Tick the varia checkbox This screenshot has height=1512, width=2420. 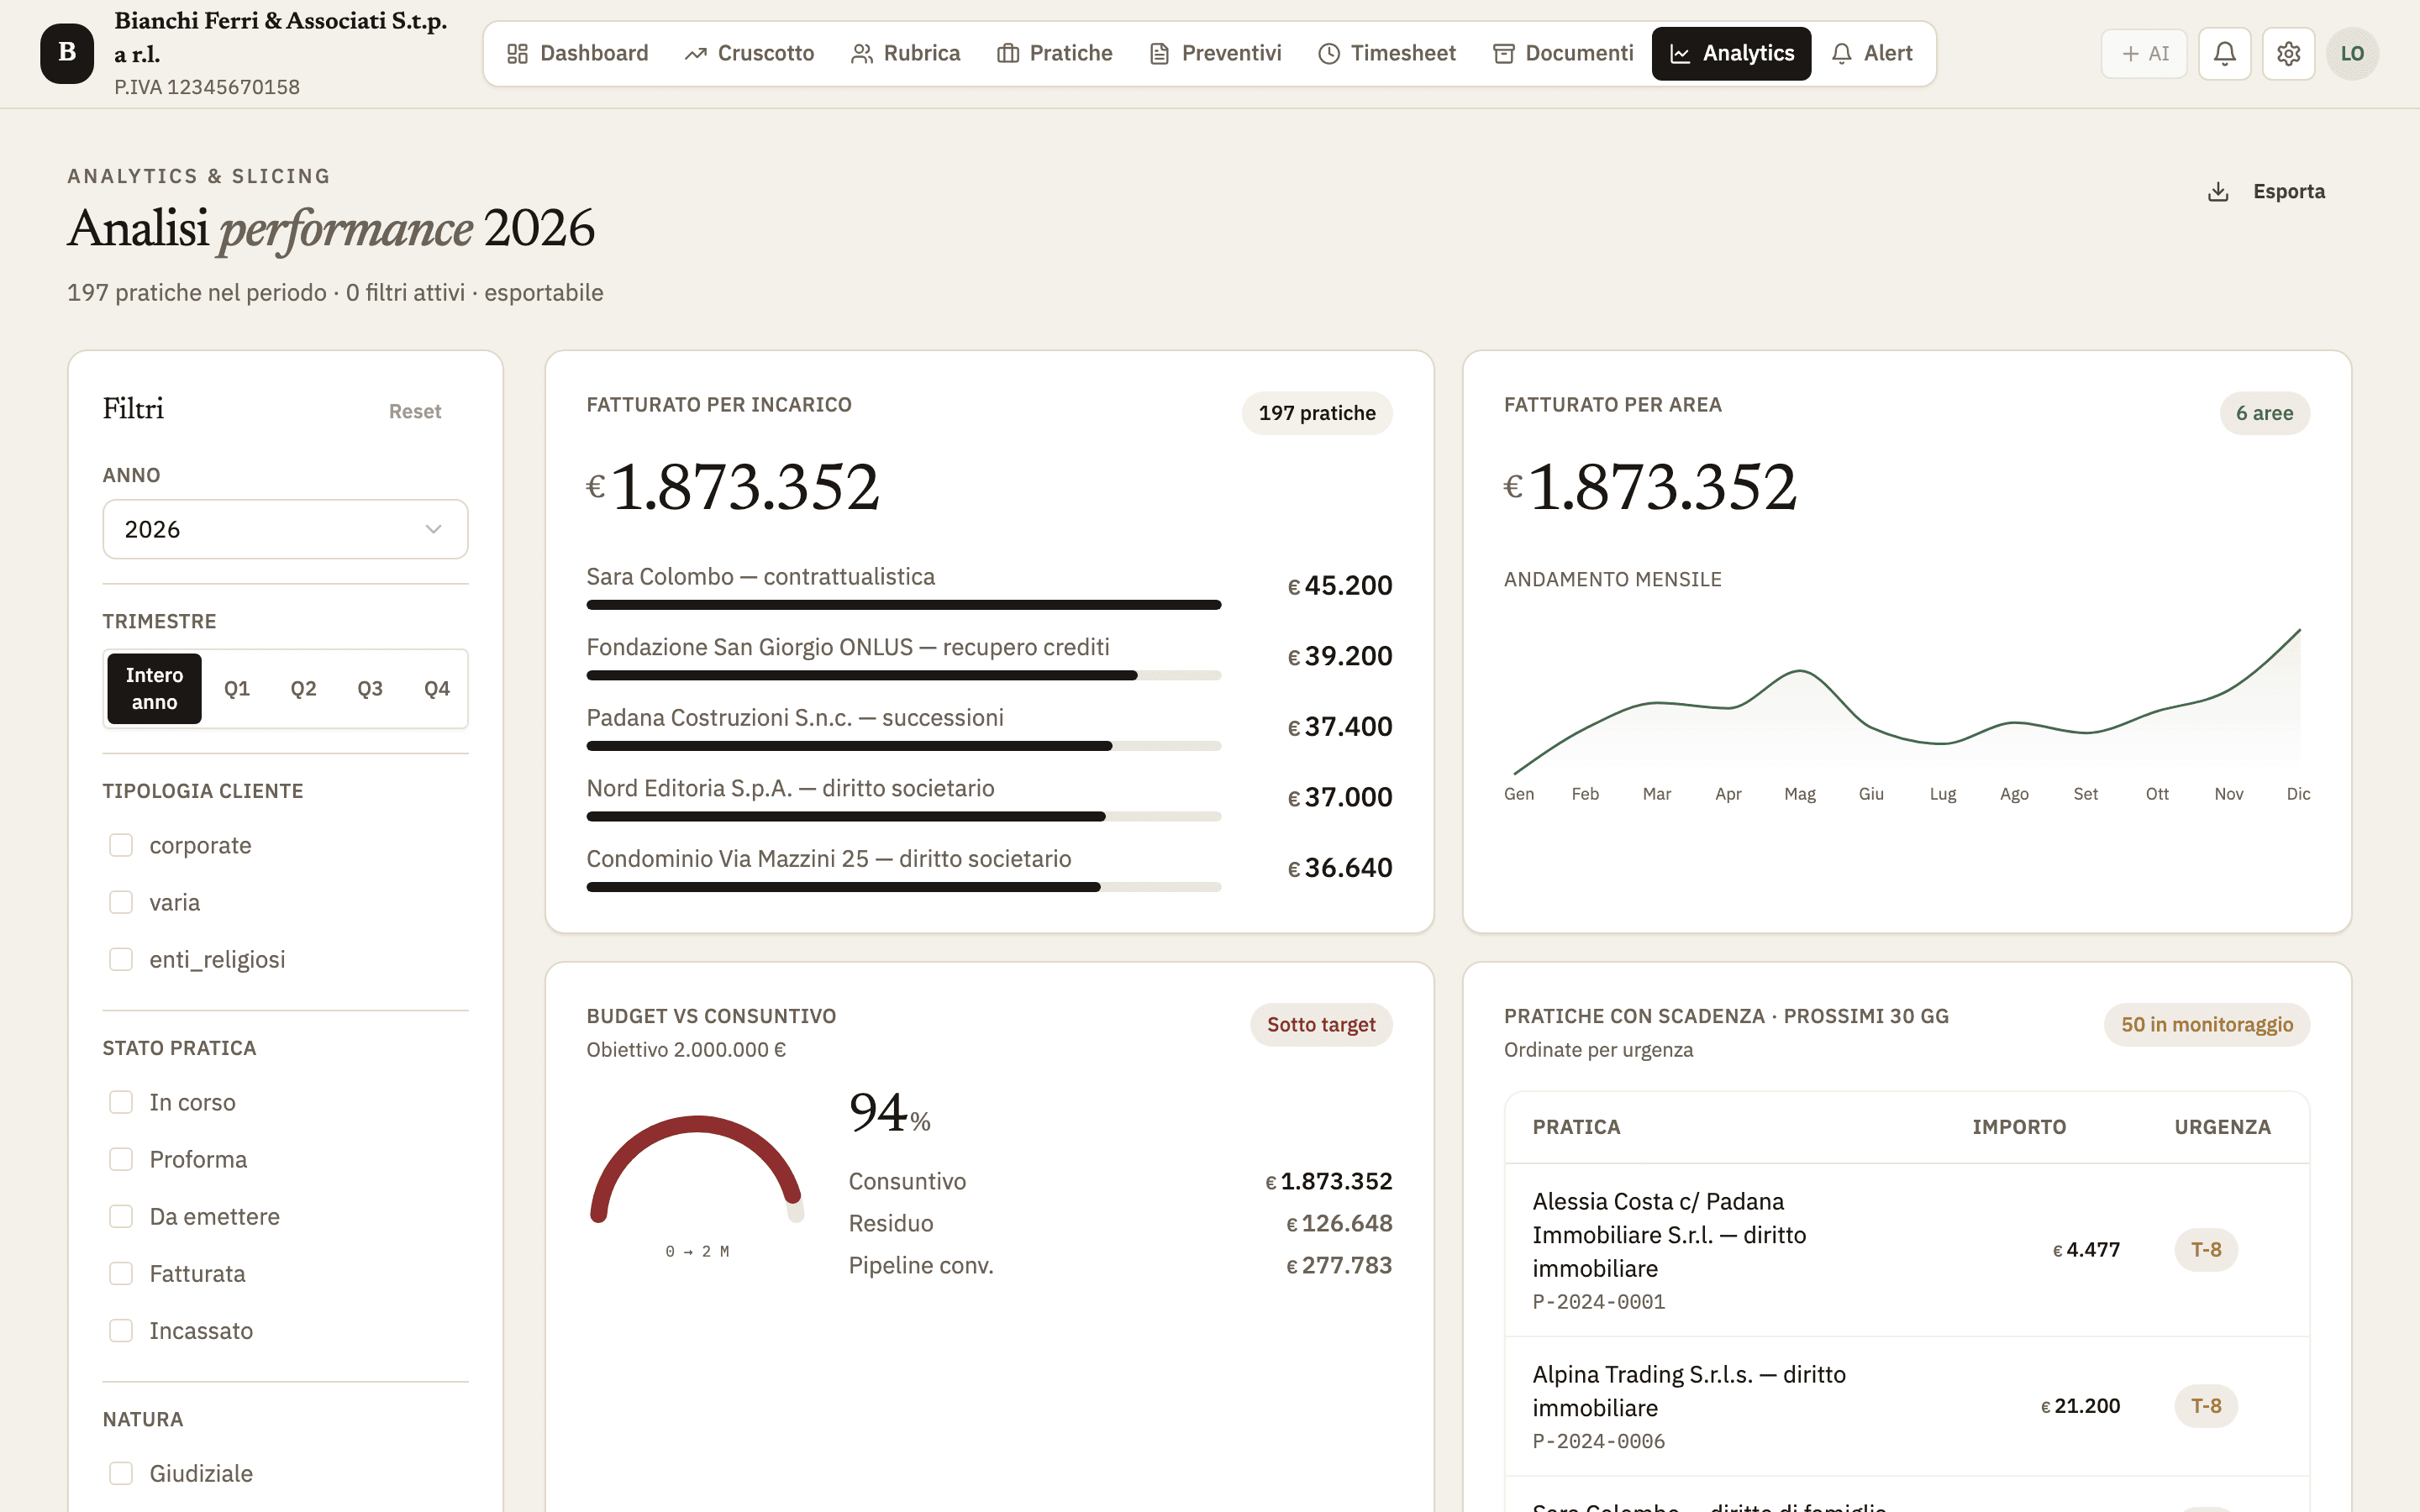[121, 902]
